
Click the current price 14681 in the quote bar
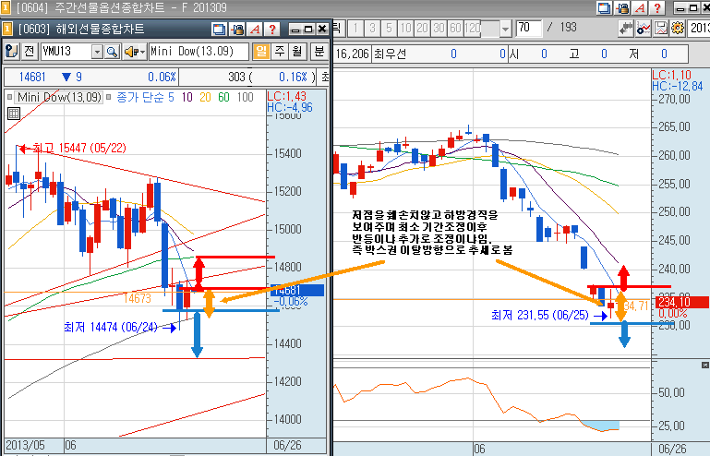[32, 77]
